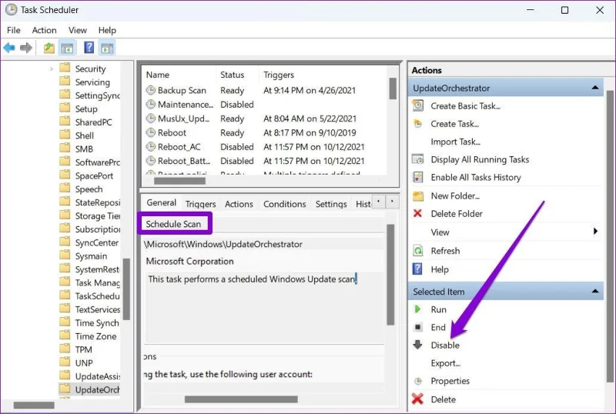
Task: Click the task list horizontal scrollbar thumb
Action: coord(179,181)
